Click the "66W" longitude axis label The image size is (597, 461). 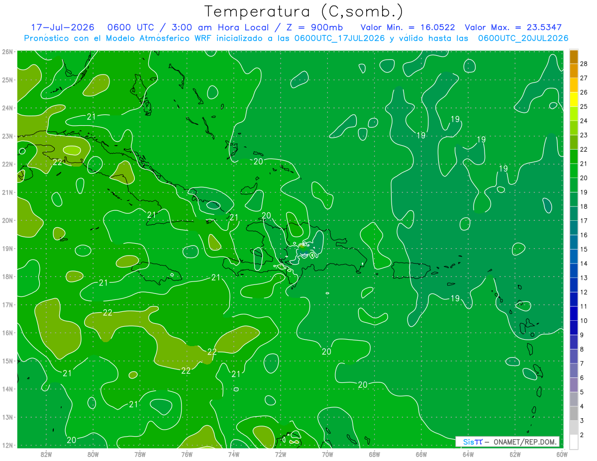[x=421, y=454]
